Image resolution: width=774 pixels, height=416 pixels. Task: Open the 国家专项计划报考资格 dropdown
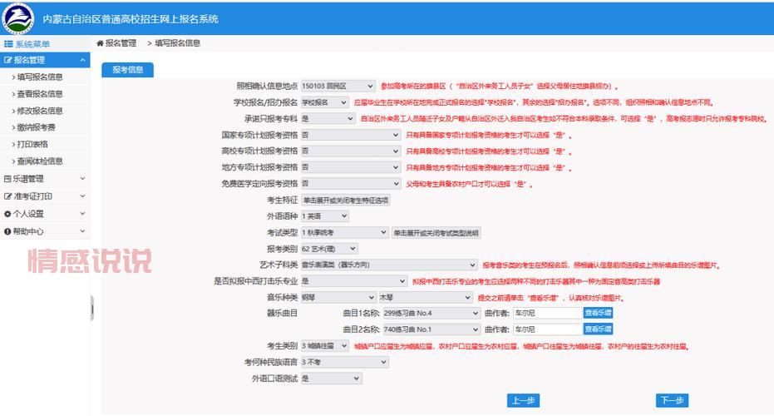tap(351, 135)
